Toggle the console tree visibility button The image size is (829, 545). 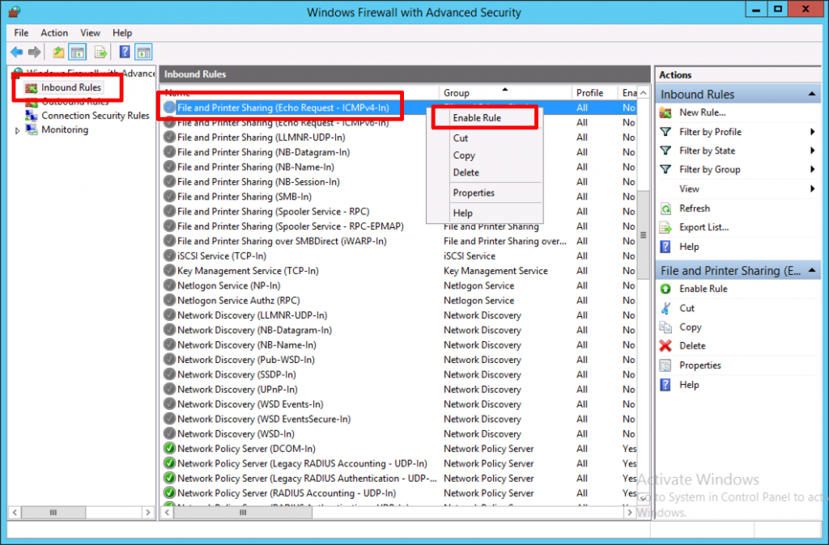tap(78, 52)
